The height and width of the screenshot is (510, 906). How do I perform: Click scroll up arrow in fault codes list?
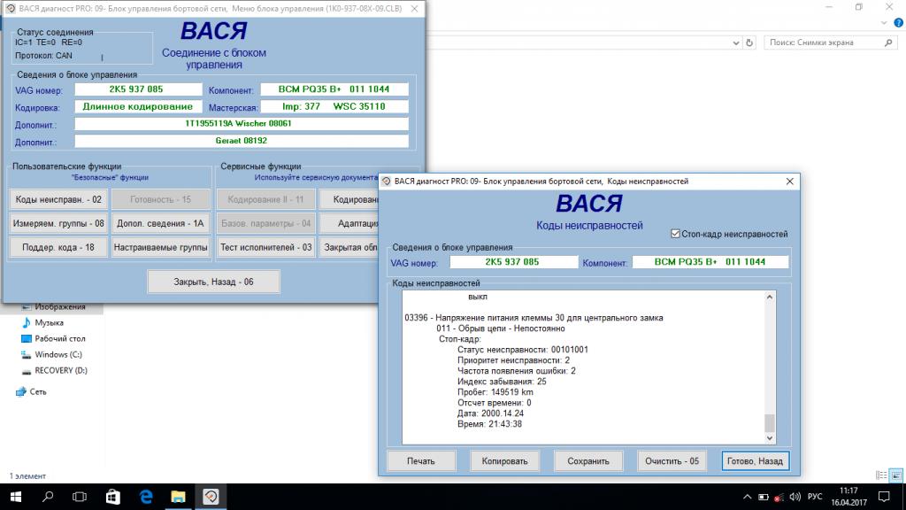[770, 297]
